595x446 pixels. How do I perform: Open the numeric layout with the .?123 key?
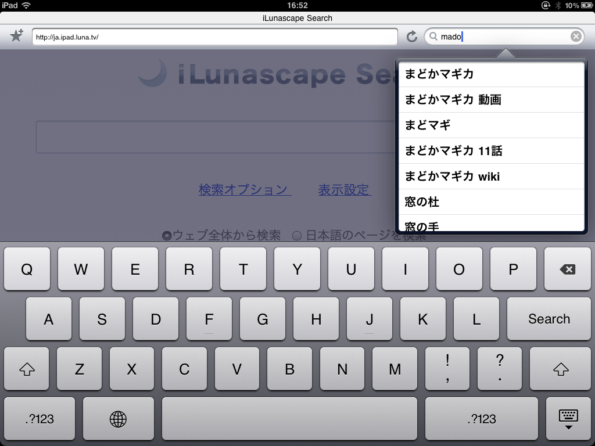click(38, 418)
